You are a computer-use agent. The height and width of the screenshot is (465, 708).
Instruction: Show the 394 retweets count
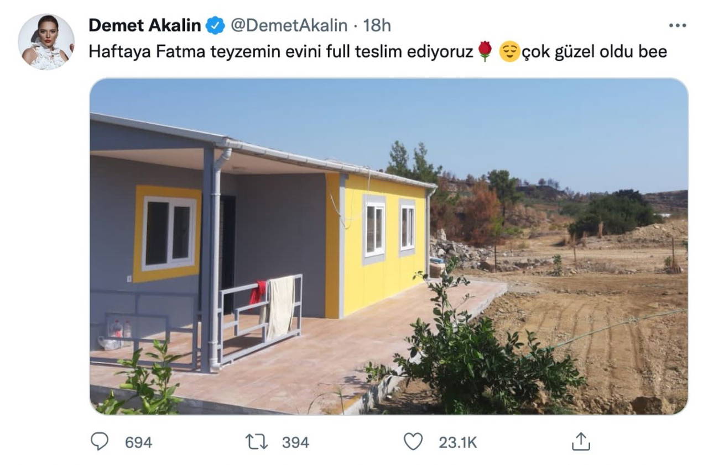(295, 442)
